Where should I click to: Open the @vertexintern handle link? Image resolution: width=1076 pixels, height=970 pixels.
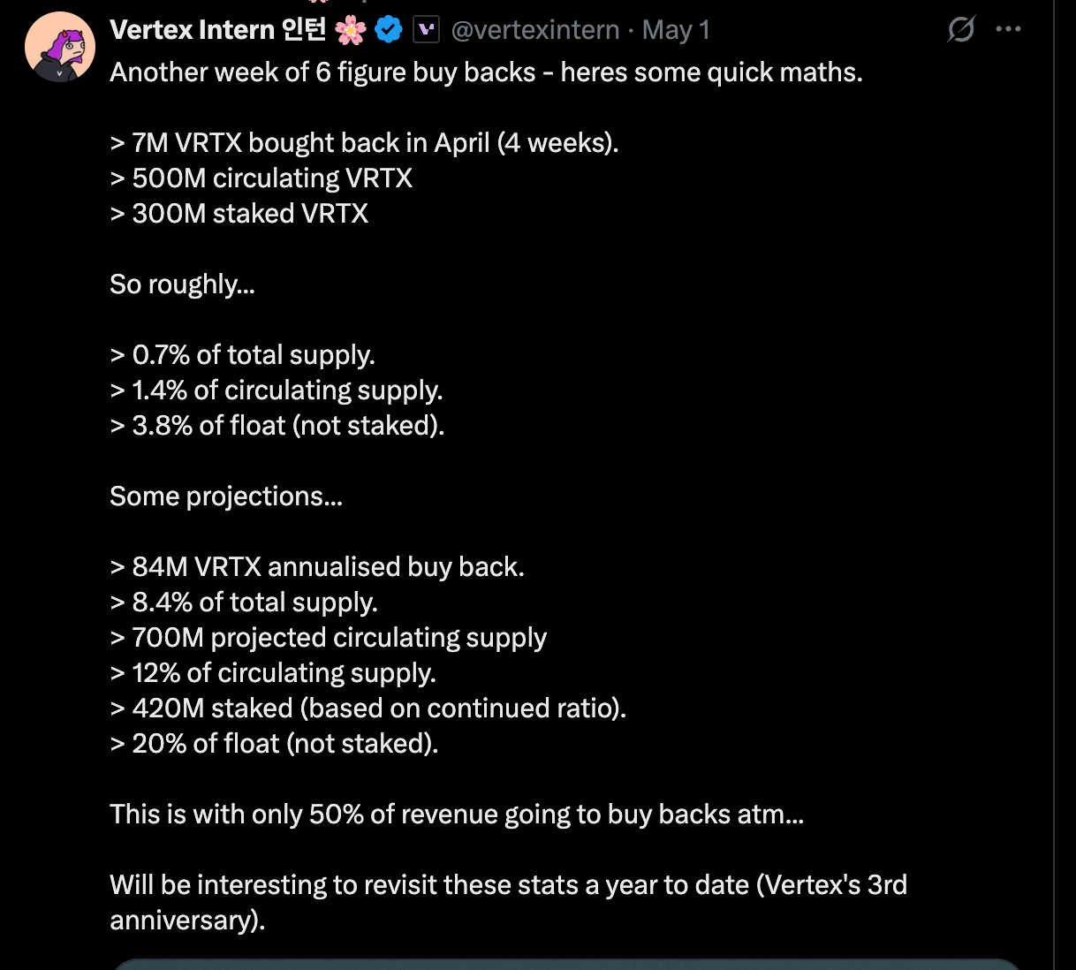(x=535, y=30)
